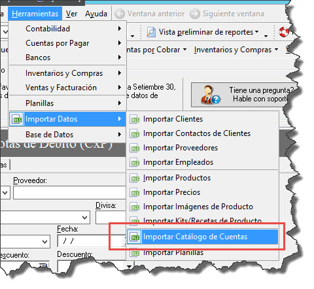Image resolution: width=314 pixels, height=289 pixels.
Task: Click the Ventana anterior back arrow icon
Action: coord(120,14)
